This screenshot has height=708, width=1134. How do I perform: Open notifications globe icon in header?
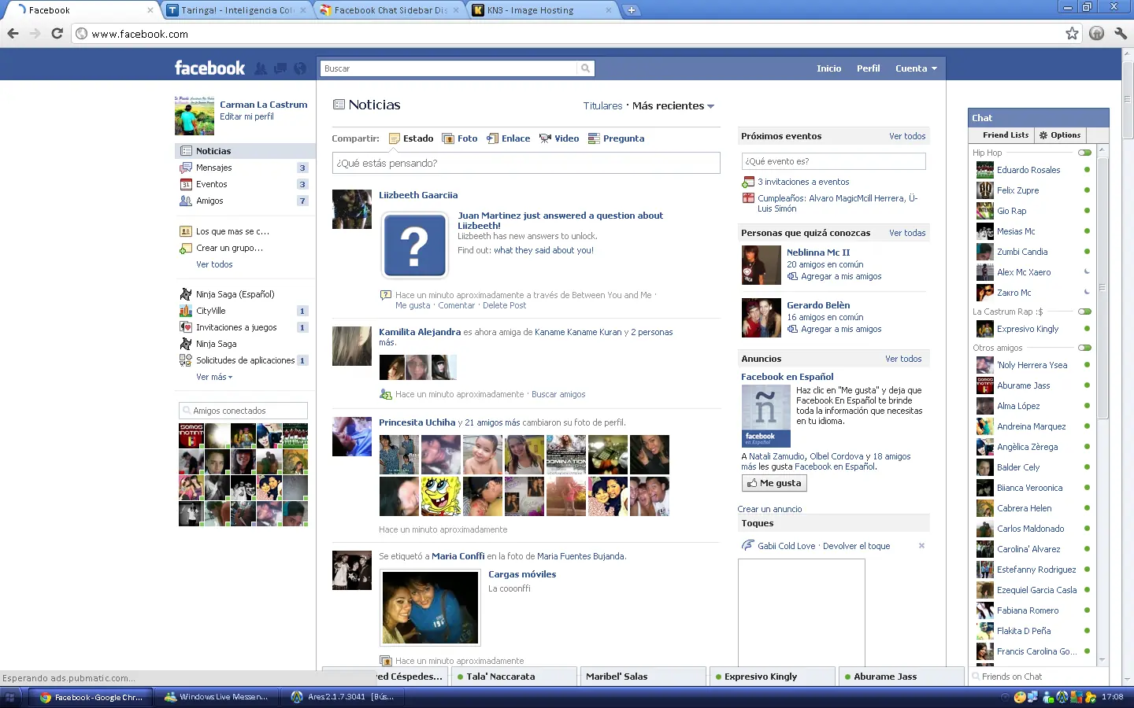[x=300, y=68]
